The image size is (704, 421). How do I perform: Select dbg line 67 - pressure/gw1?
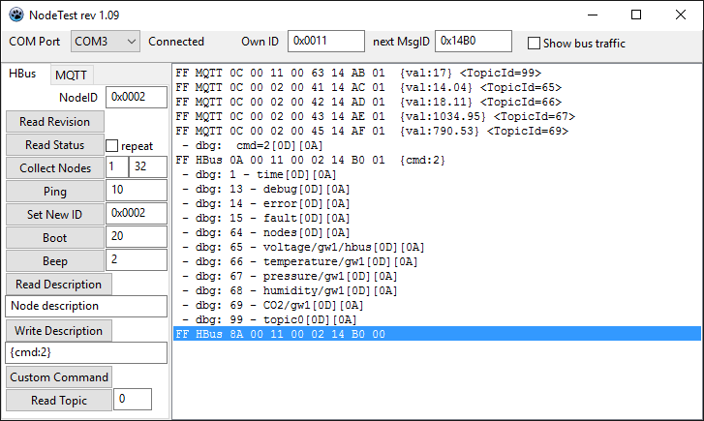[437, 276]
